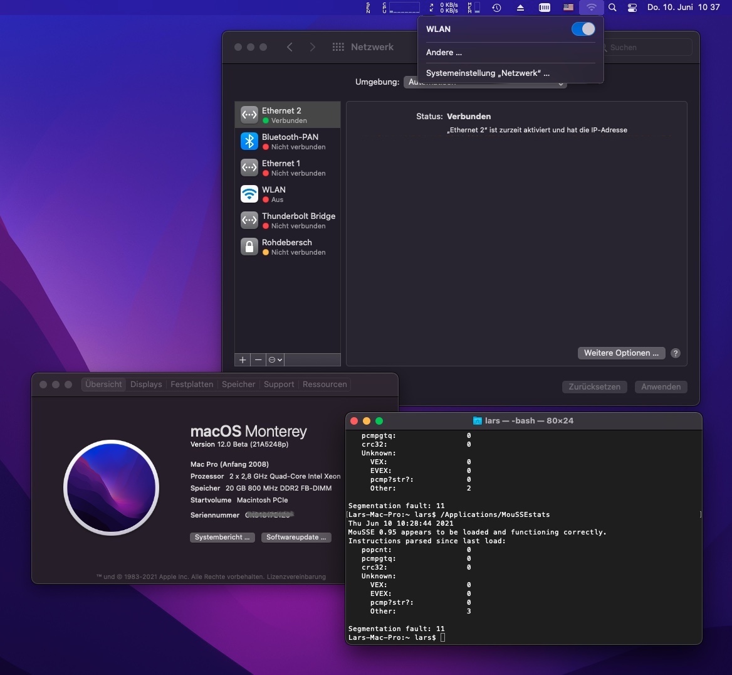The width and height of the screenshot is (732, 675).
Task: Open the Umgebung dropdown
Action: coord(485,82)
